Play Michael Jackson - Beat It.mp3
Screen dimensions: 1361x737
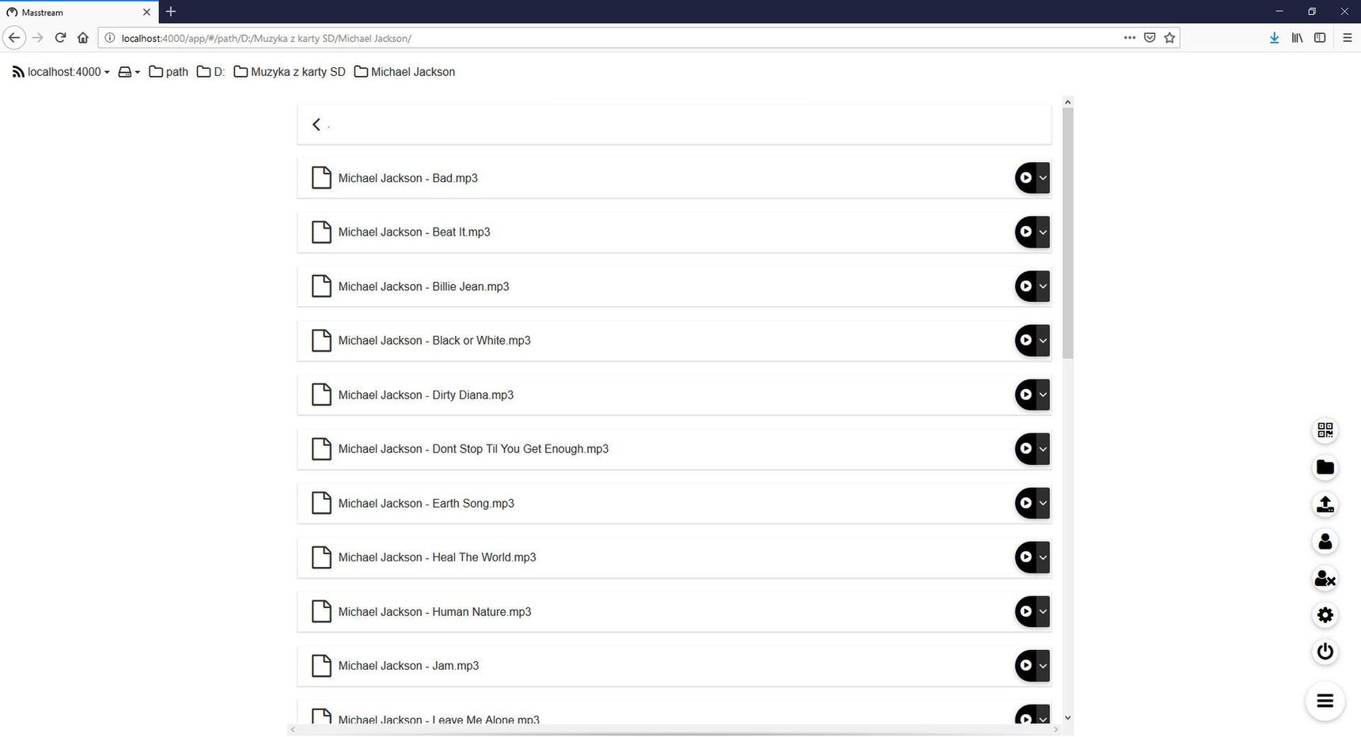1025,232
